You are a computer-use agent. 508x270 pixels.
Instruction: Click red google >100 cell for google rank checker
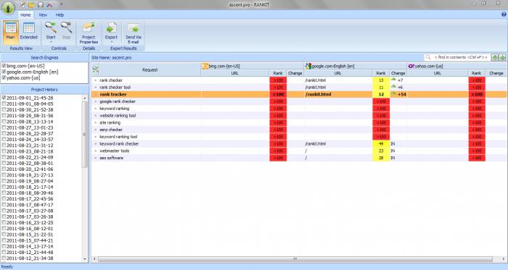click(x=381, y=101)
